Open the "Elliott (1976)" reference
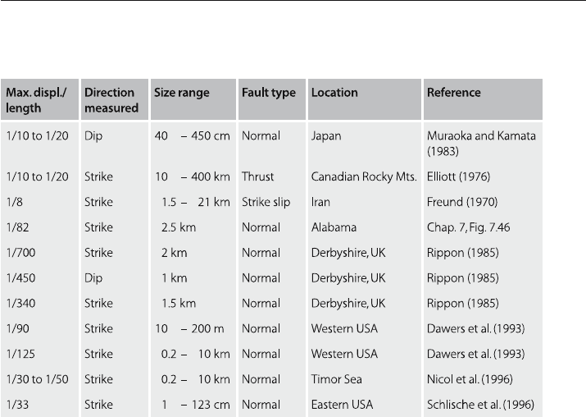Viewport: 586px width, 417px height. coord(458,176)
